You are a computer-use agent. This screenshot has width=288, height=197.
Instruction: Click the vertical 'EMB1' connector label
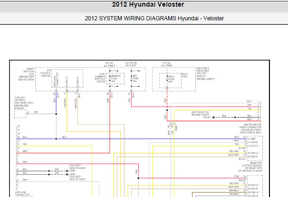coord(176,128)
